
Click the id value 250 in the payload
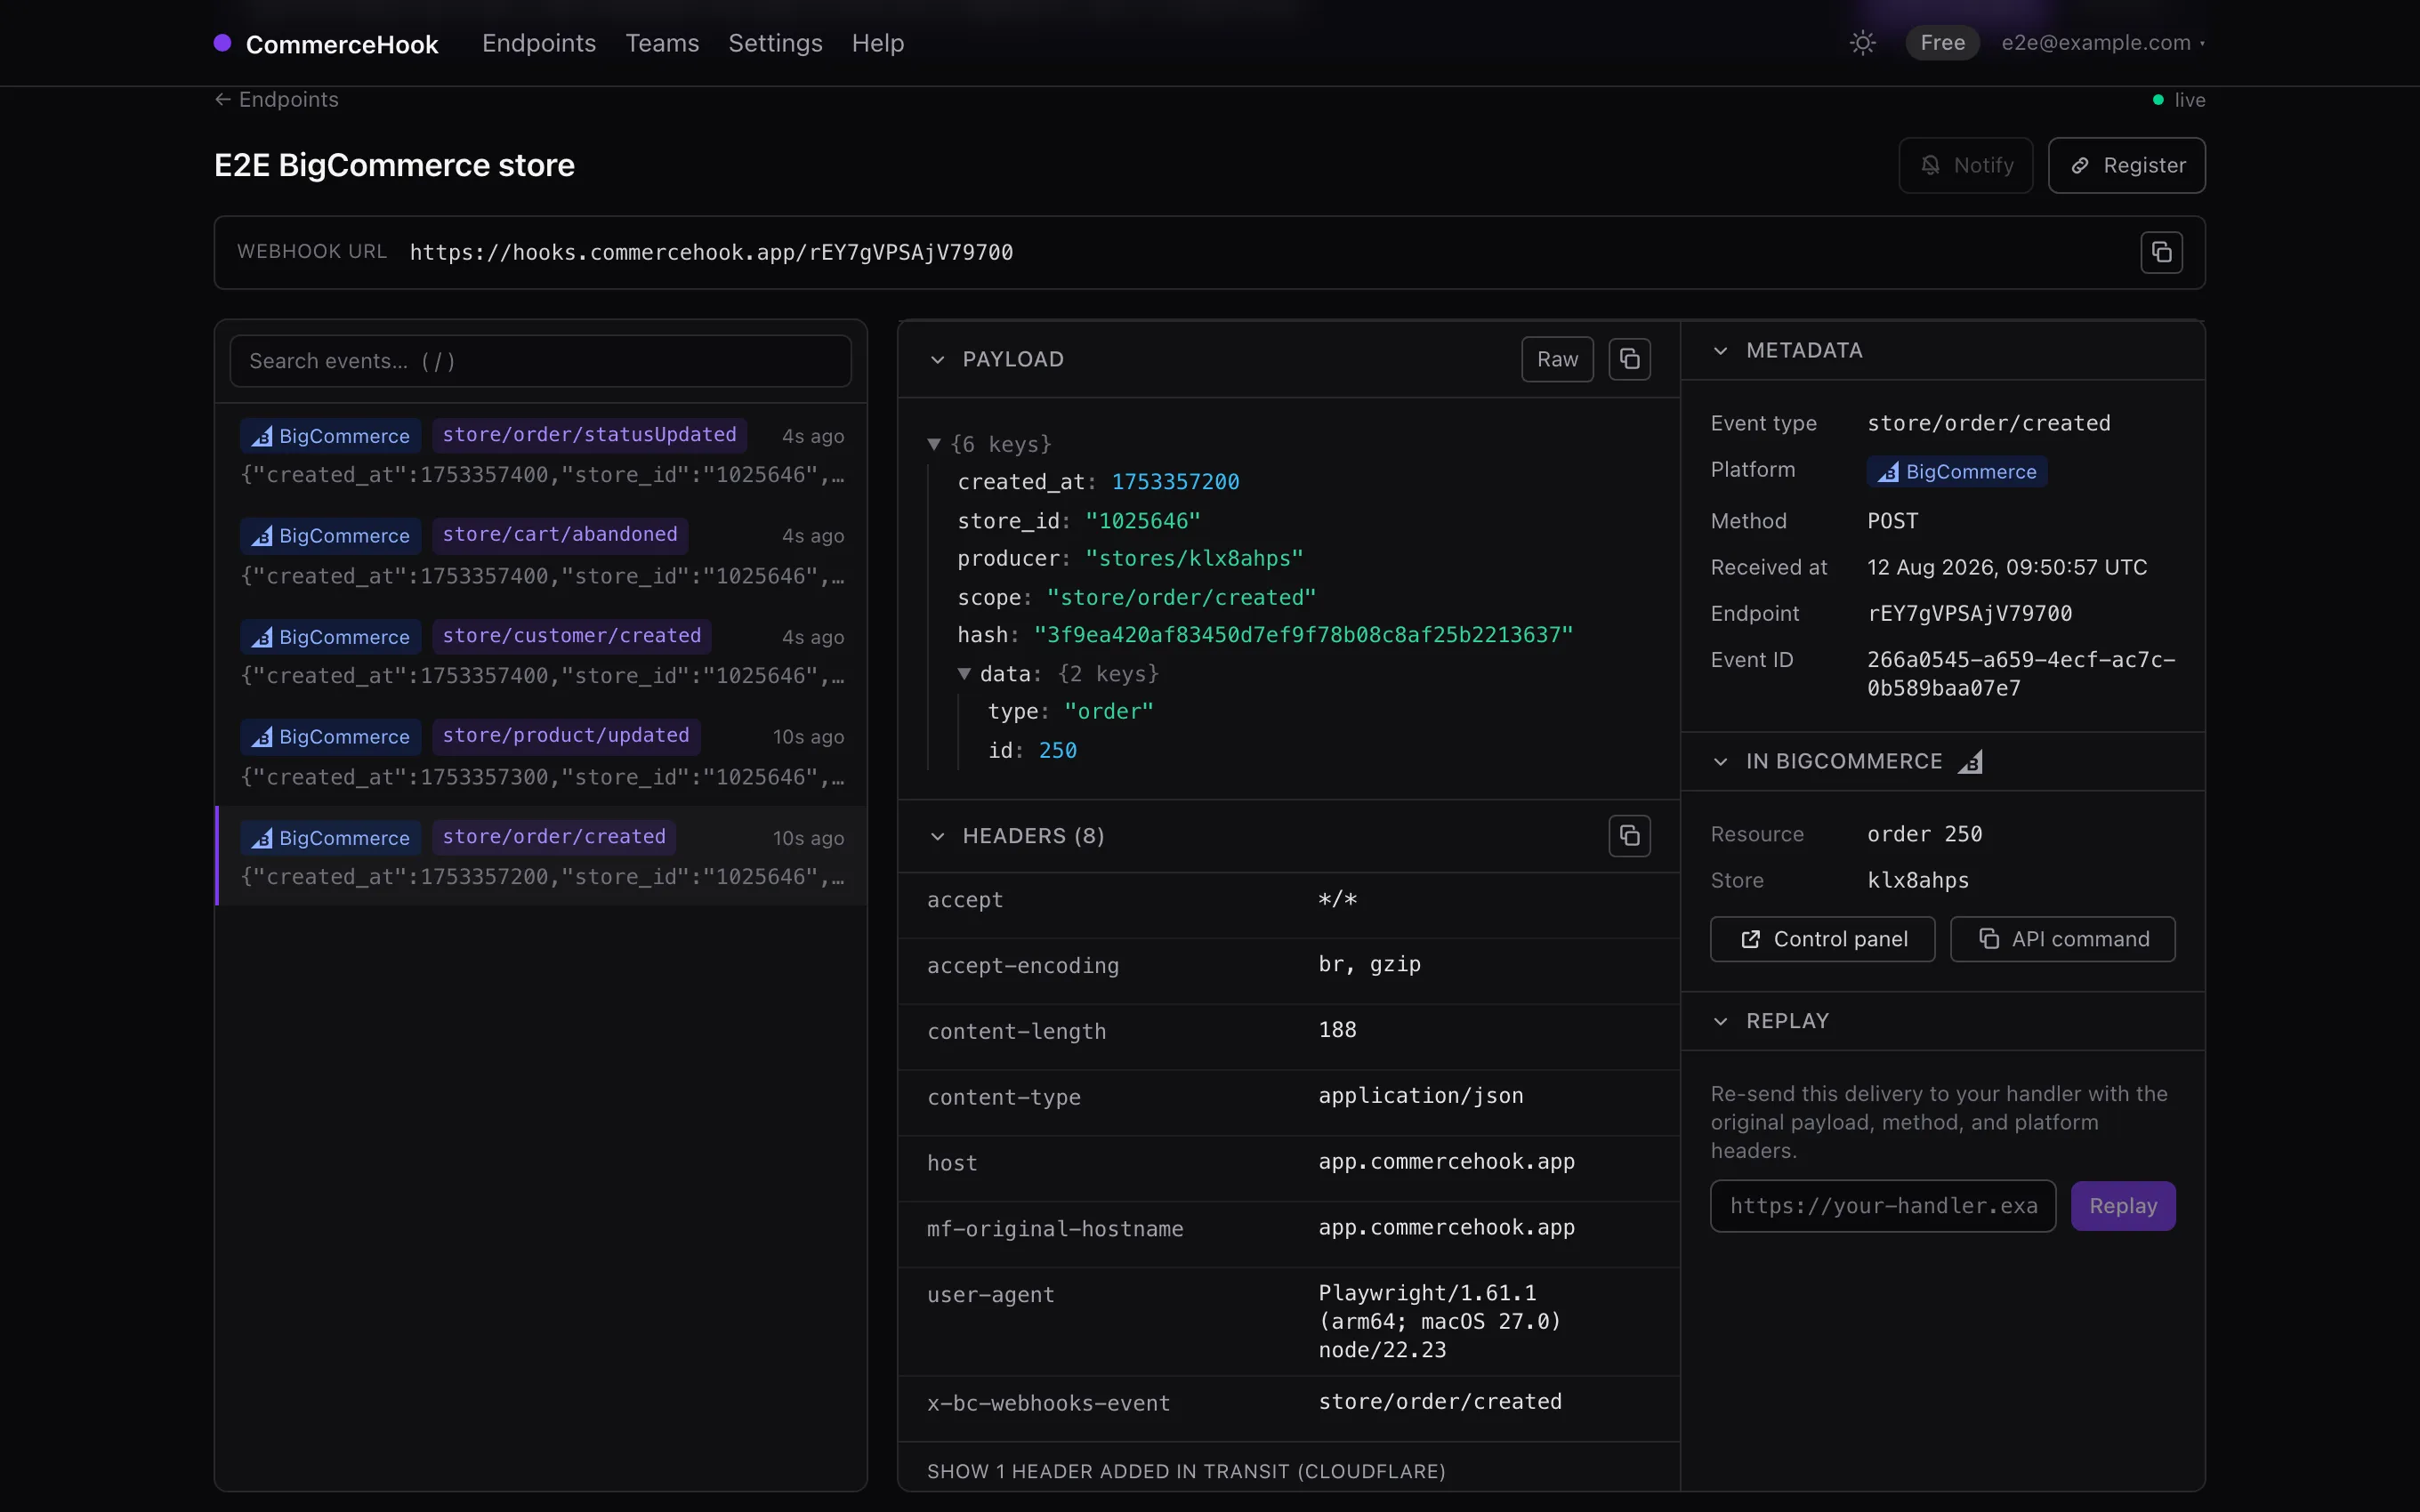coord(1058,750)
